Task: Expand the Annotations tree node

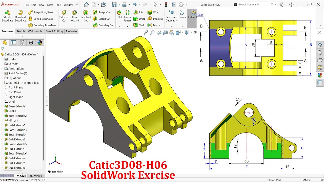Action: [x=2, y=69]
